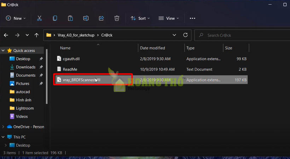Viewport: 290px width, 159px height.
Task: Select the cgauth.dll file name
Action: (x=71, y=59)
